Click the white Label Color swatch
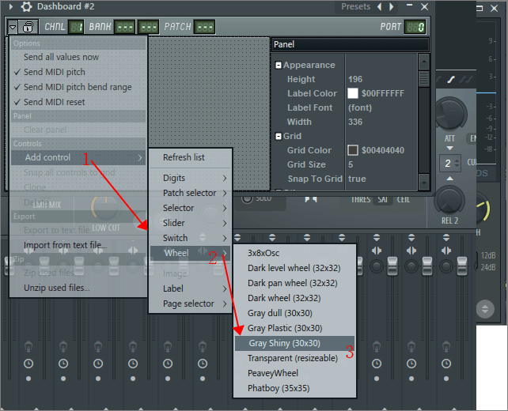The height and width of the screenshot is (411, 508). click(353, 93)
